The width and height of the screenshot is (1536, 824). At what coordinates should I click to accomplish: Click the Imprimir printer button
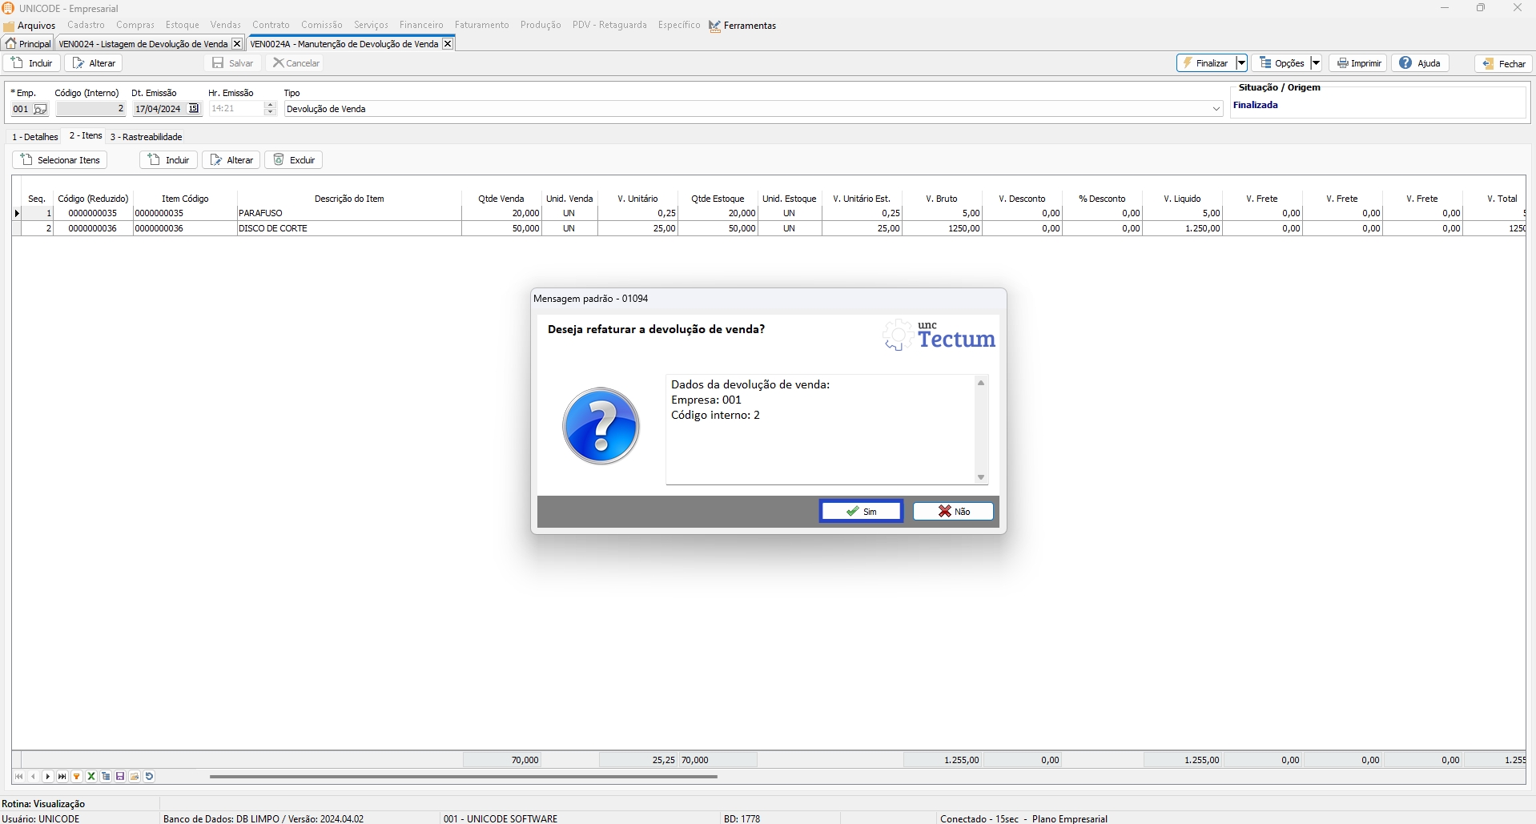[1359, 63]
